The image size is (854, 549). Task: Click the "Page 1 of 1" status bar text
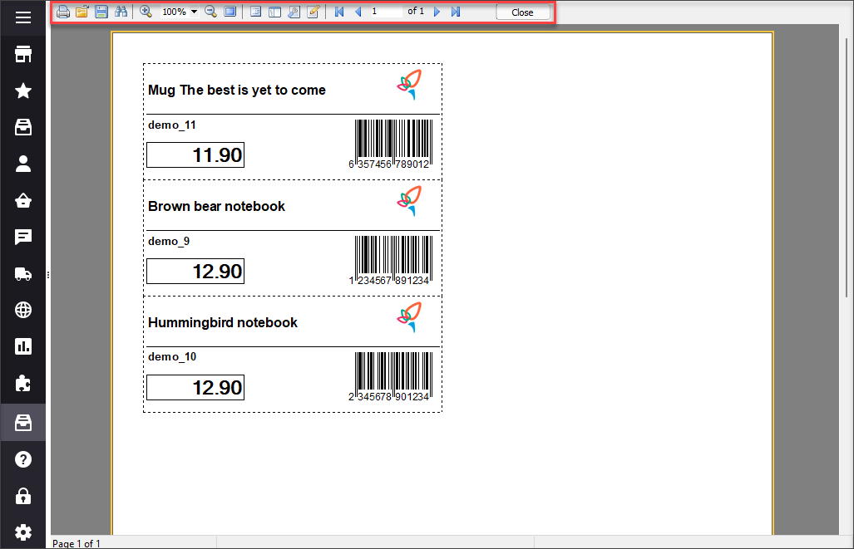click(x=77, y=543)
